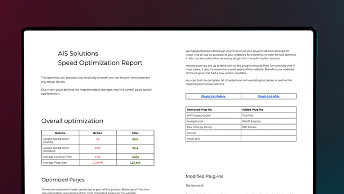This screenshot has width=344, height=194.
Task: Click the TinyPNG added plug-in cell
Action: pyautogui.click(x=268, y=116)
